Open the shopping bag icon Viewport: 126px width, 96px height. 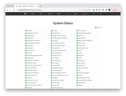tap(101, 14)
